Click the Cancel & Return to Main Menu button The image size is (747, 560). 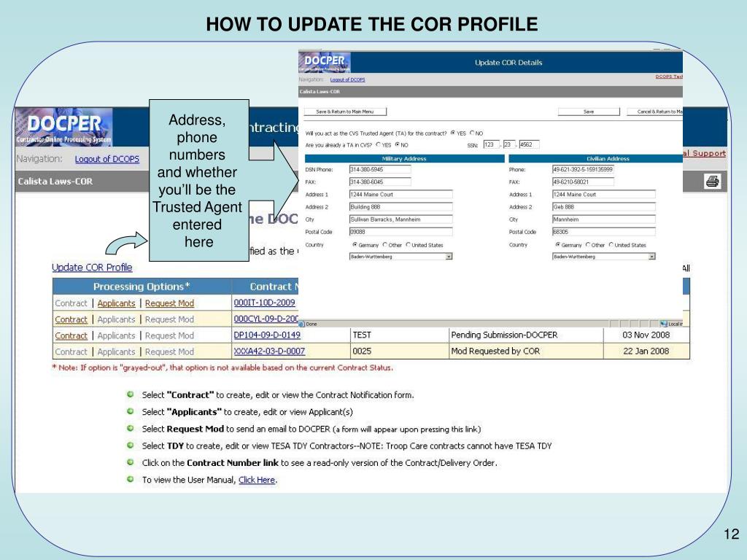coord(654,112)
